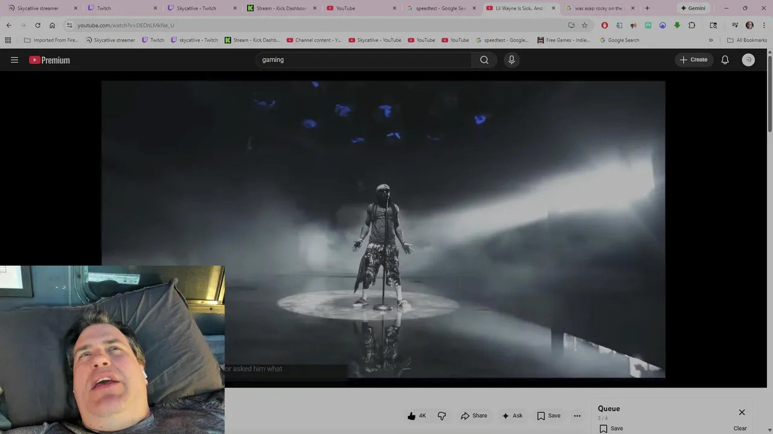
Task: Open the All Bookmarks folder
Action: point(747,40)
